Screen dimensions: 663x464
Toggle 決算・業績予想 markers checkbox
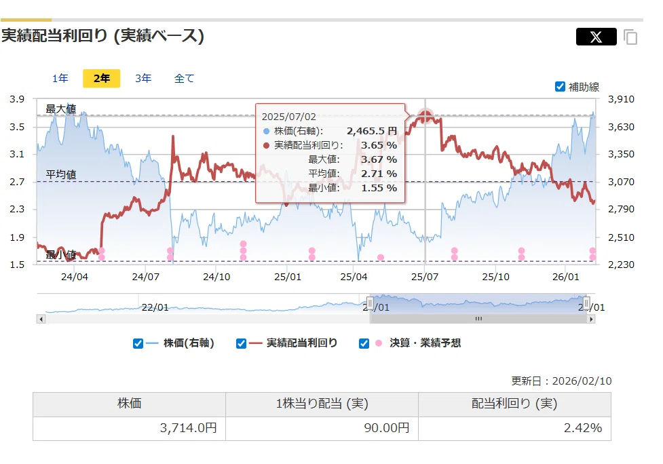[364, 343]
